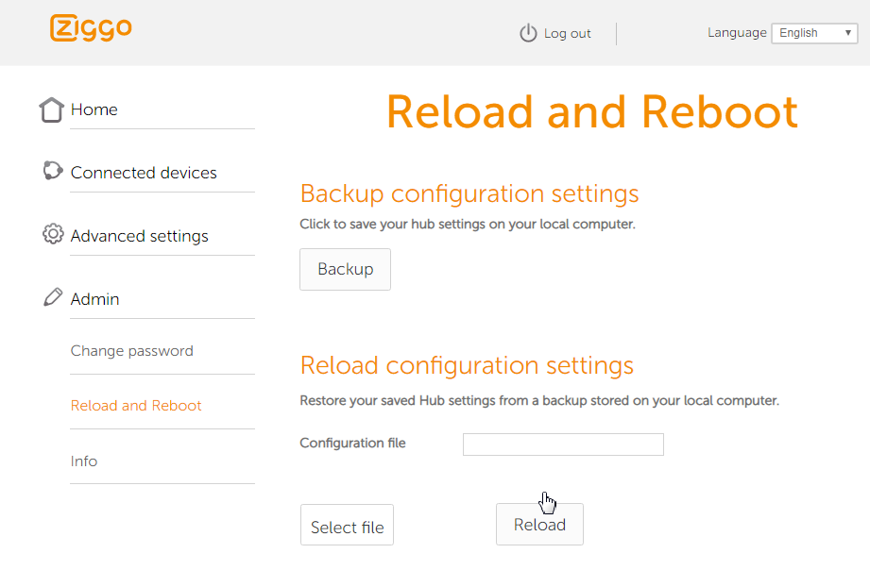Click the Connected devices icon in sidebar
This screenshot has height=587, width=870.
coord(52,171)
